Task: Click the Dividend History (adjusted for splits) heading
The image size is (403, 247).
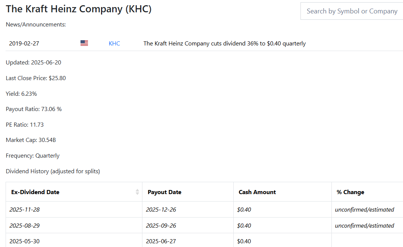Action: (x=53, y=171)
